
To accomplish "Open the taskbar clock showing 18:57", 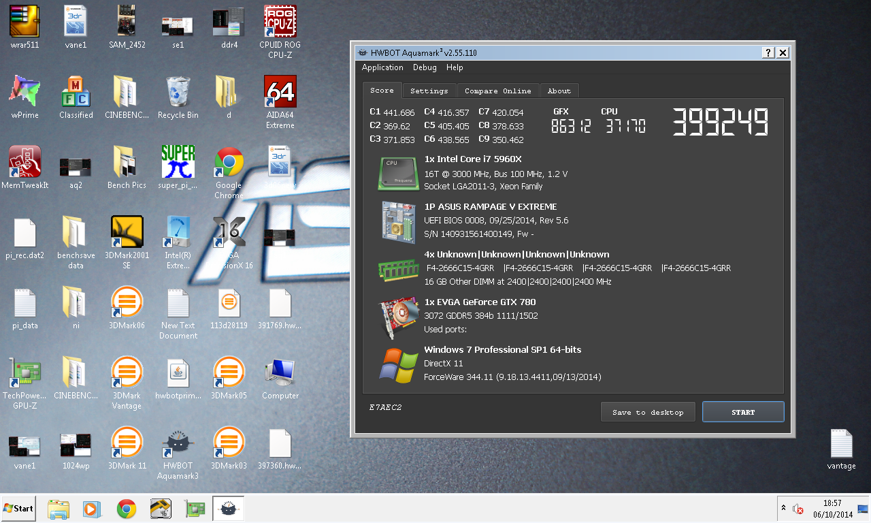I will (x=833, y=509).
